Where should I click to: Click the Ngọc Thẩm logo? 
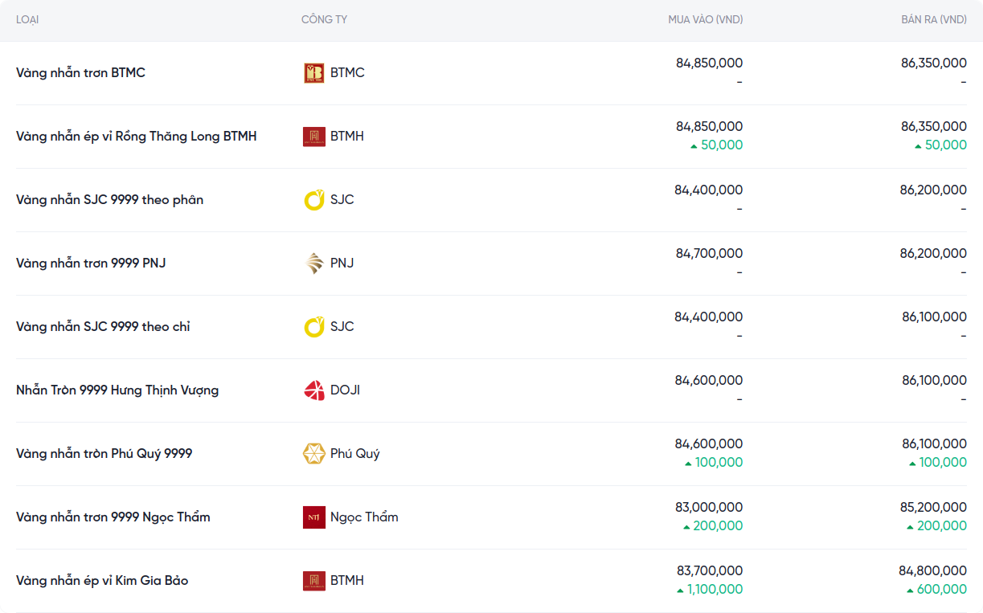point(313,517)
